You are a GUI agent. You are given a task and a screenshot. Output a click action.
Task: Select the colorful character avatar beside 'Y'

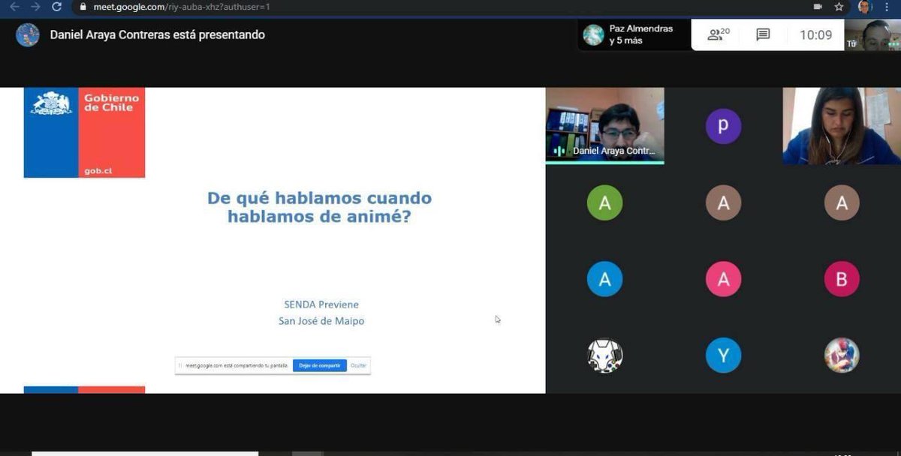click(x=842, y=355)
